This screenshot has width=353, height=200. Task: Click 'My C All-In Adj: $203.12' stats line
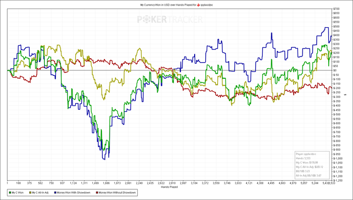pyautogui.click(x=309, y=167)
